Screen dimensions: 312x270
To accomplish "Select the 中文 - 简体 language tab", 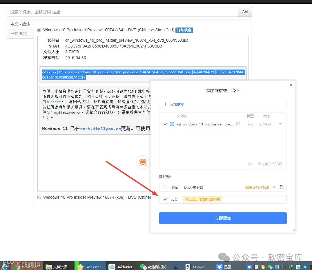I will [x=20, y=24].
